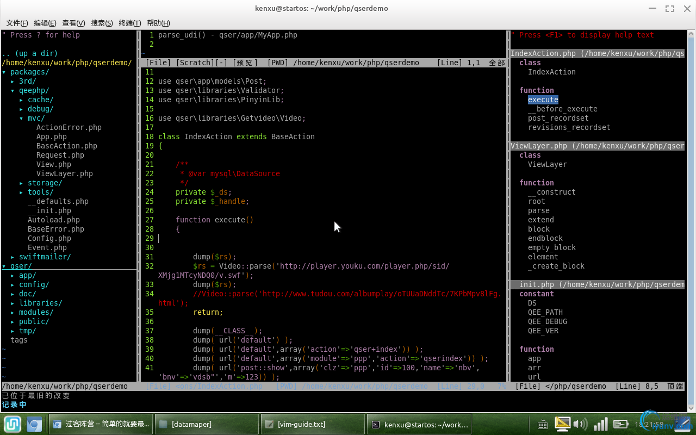The height and width of the screenshot is (435, 696).
Task: Open the keyboard input method tray icon
Action: click(542, 425)
